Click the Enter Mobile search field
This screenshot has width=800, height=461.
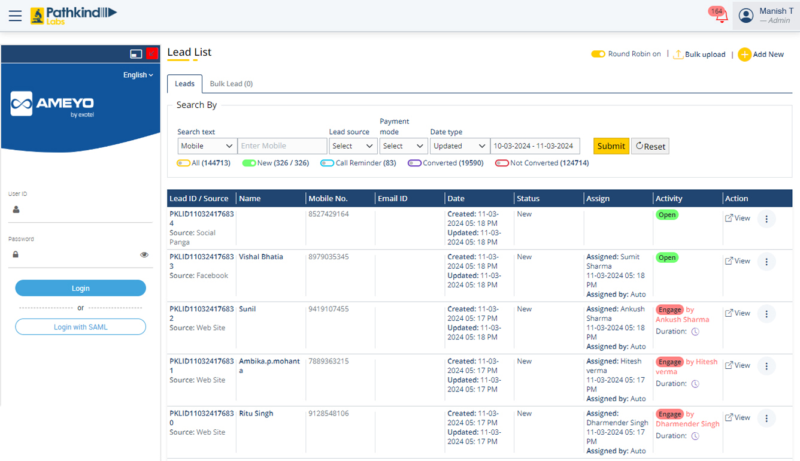(x=282, y=146)
